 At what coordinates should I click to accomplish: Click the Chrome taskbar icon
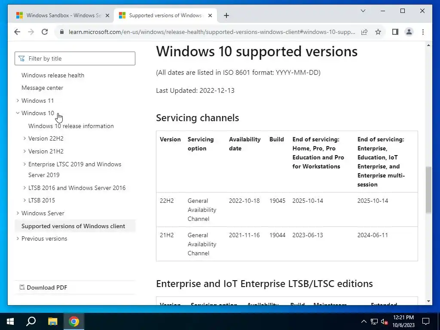[x=74, y=321]
